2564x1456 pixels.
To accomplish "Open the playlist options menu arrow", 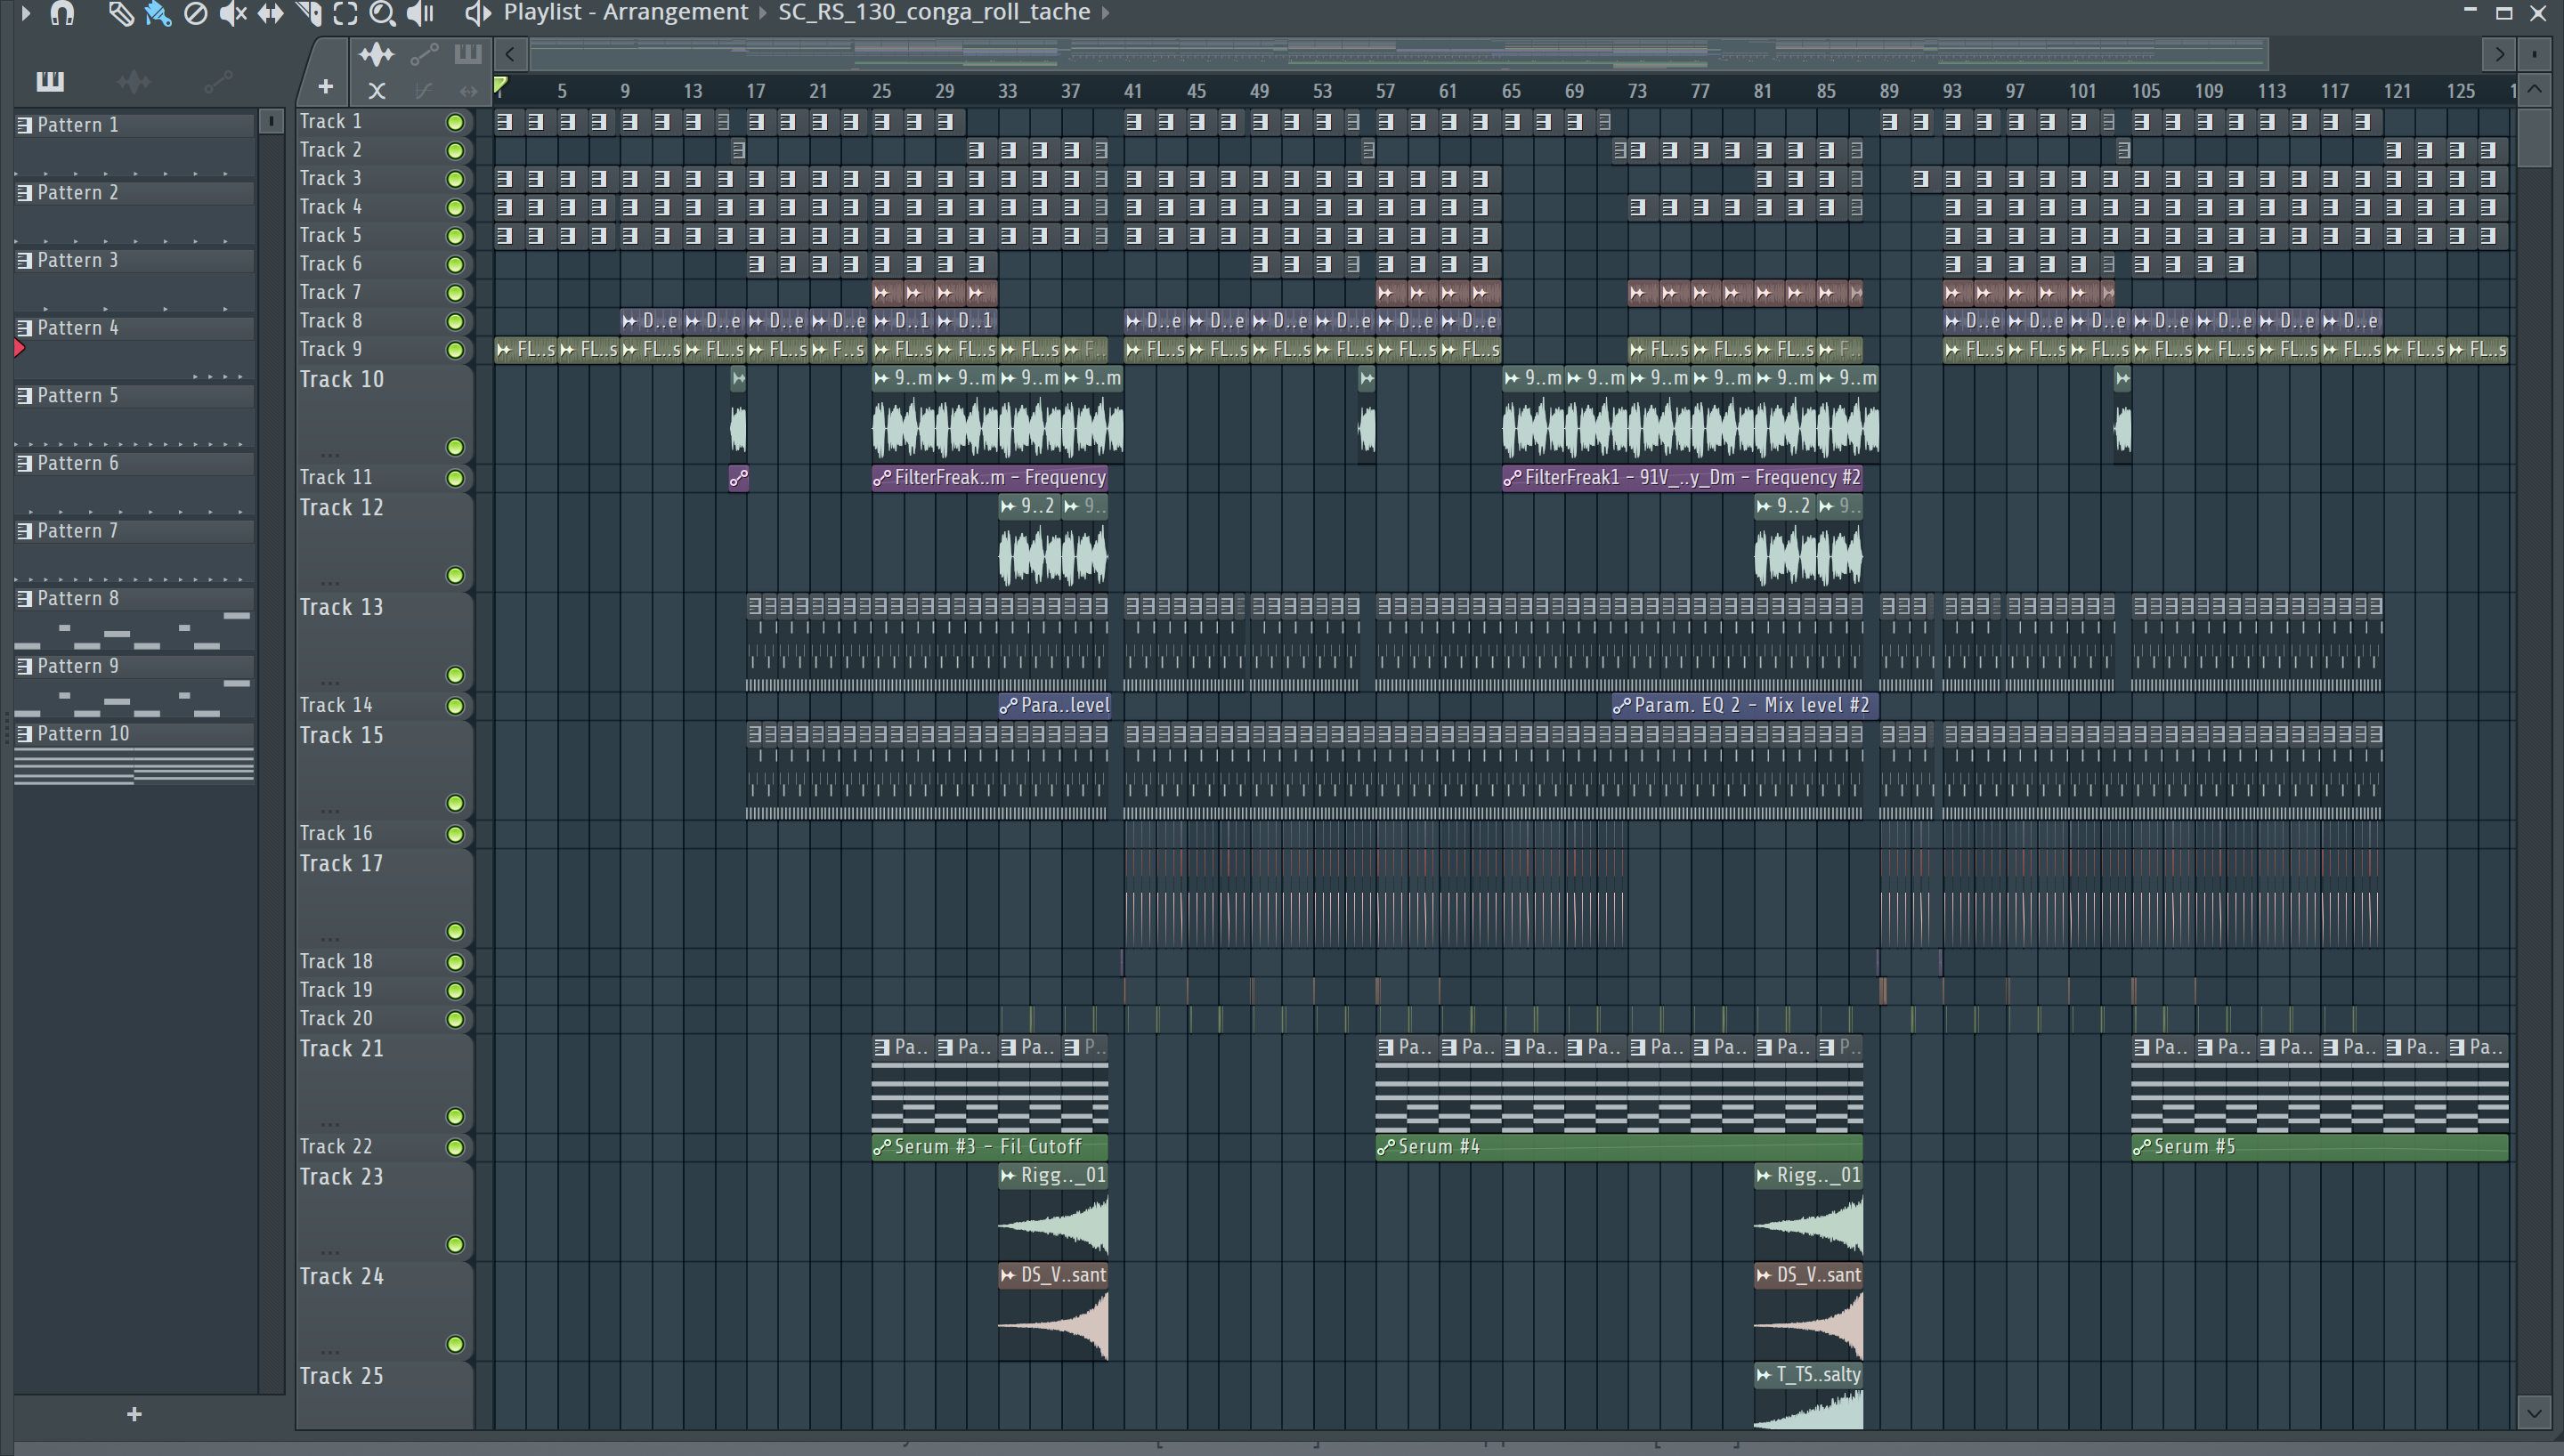I will 26,13.
